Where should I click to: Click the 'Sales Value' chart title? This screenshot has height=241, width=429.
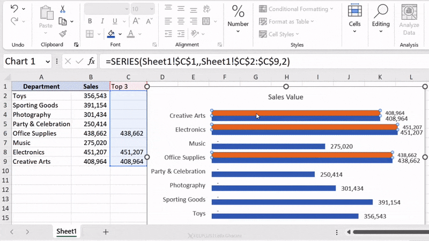click(285, 97)
